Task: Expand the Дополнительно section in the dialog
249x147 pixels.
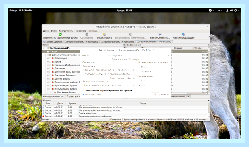Action: [92, 94]
